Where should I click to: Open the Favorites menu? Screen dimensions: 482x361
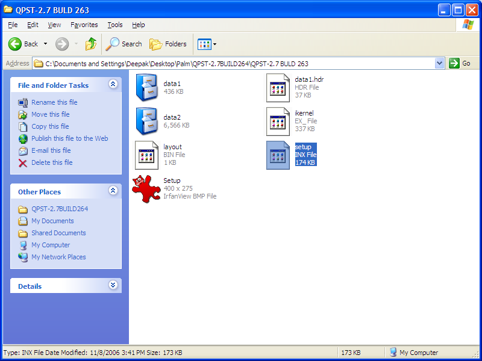pyautogui.click(x=84, y=25)
